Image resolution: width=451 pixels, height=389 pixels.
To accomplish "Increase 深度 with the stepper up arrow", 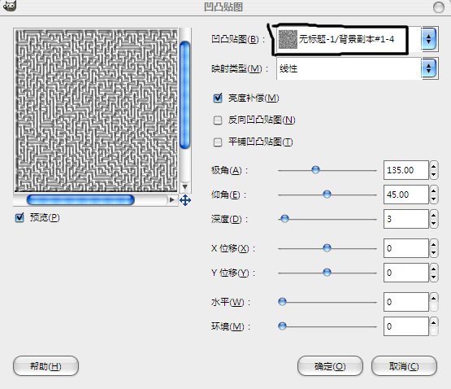I will (433, 214).
